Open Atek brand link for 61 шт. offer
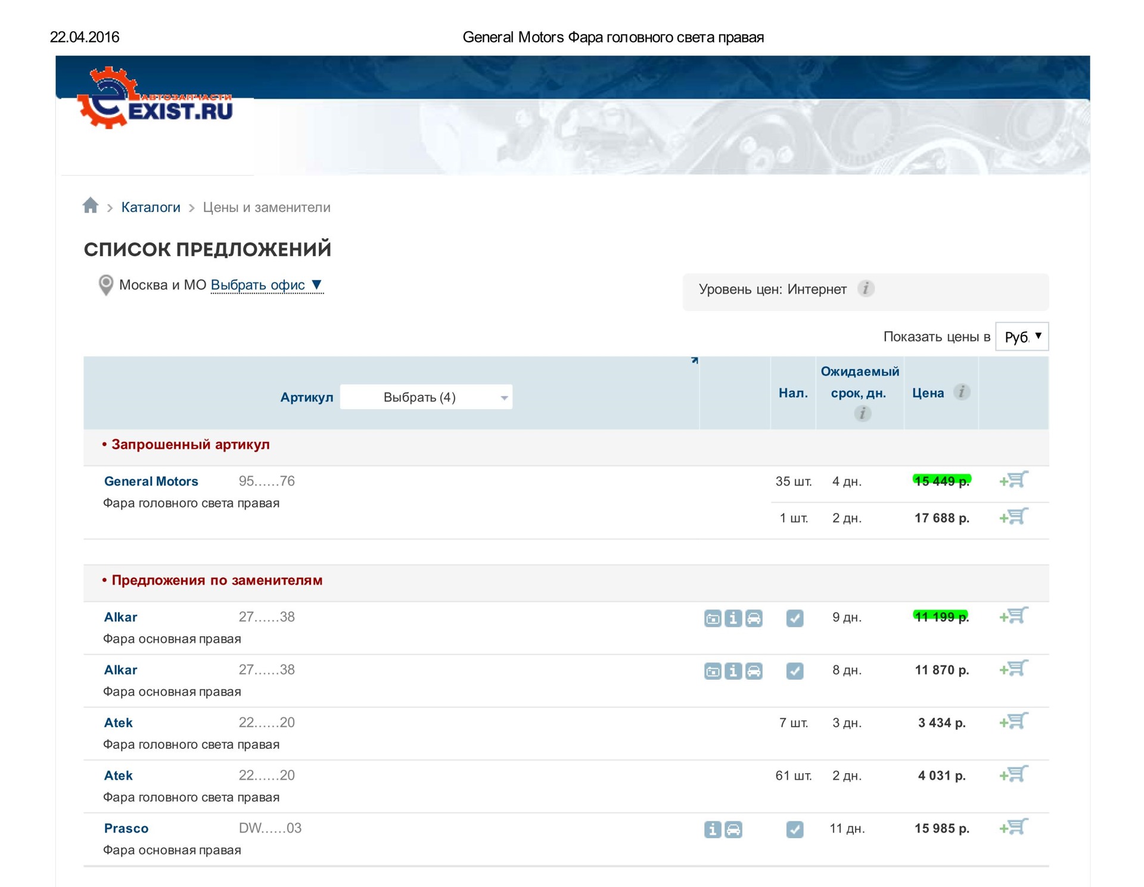Viewport: 1144px width, 887px height. point(118,776)
